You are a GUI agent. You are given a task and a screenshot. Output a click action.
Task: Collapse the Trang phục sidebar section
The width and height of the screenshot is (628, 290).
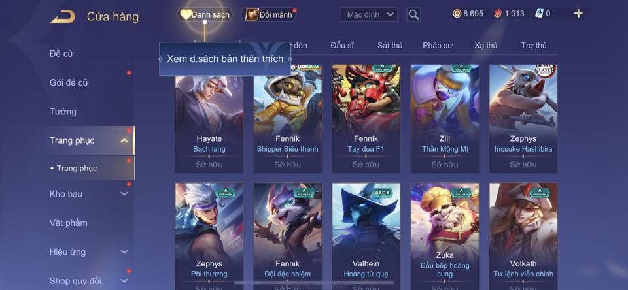[x=124, y=140]
